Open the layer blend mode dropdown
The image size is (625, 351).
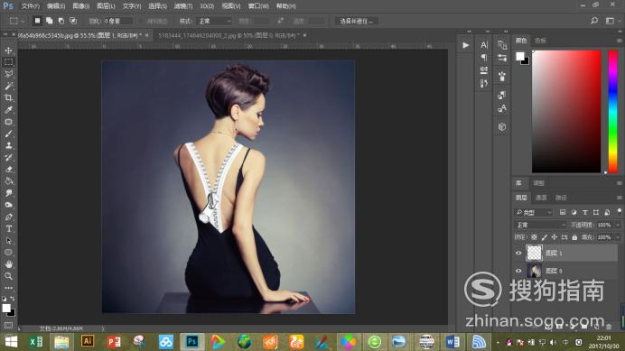(540, 225)
